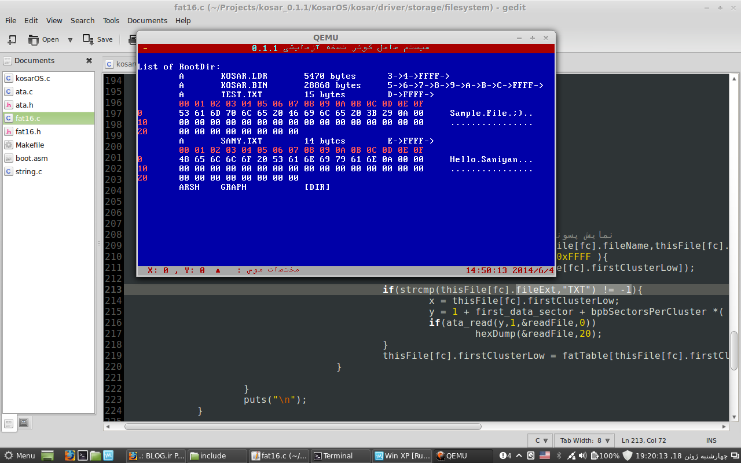Open the US flag keyboard layout indicator
Image resolution: width=741 pixels, height=463 pixels.
544,455
